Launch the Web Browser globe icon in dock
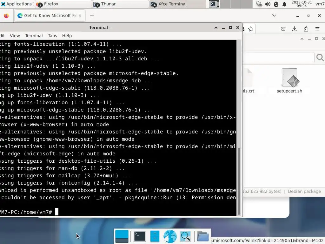This screenshot has width=325, height=244. tap(170, 236)
